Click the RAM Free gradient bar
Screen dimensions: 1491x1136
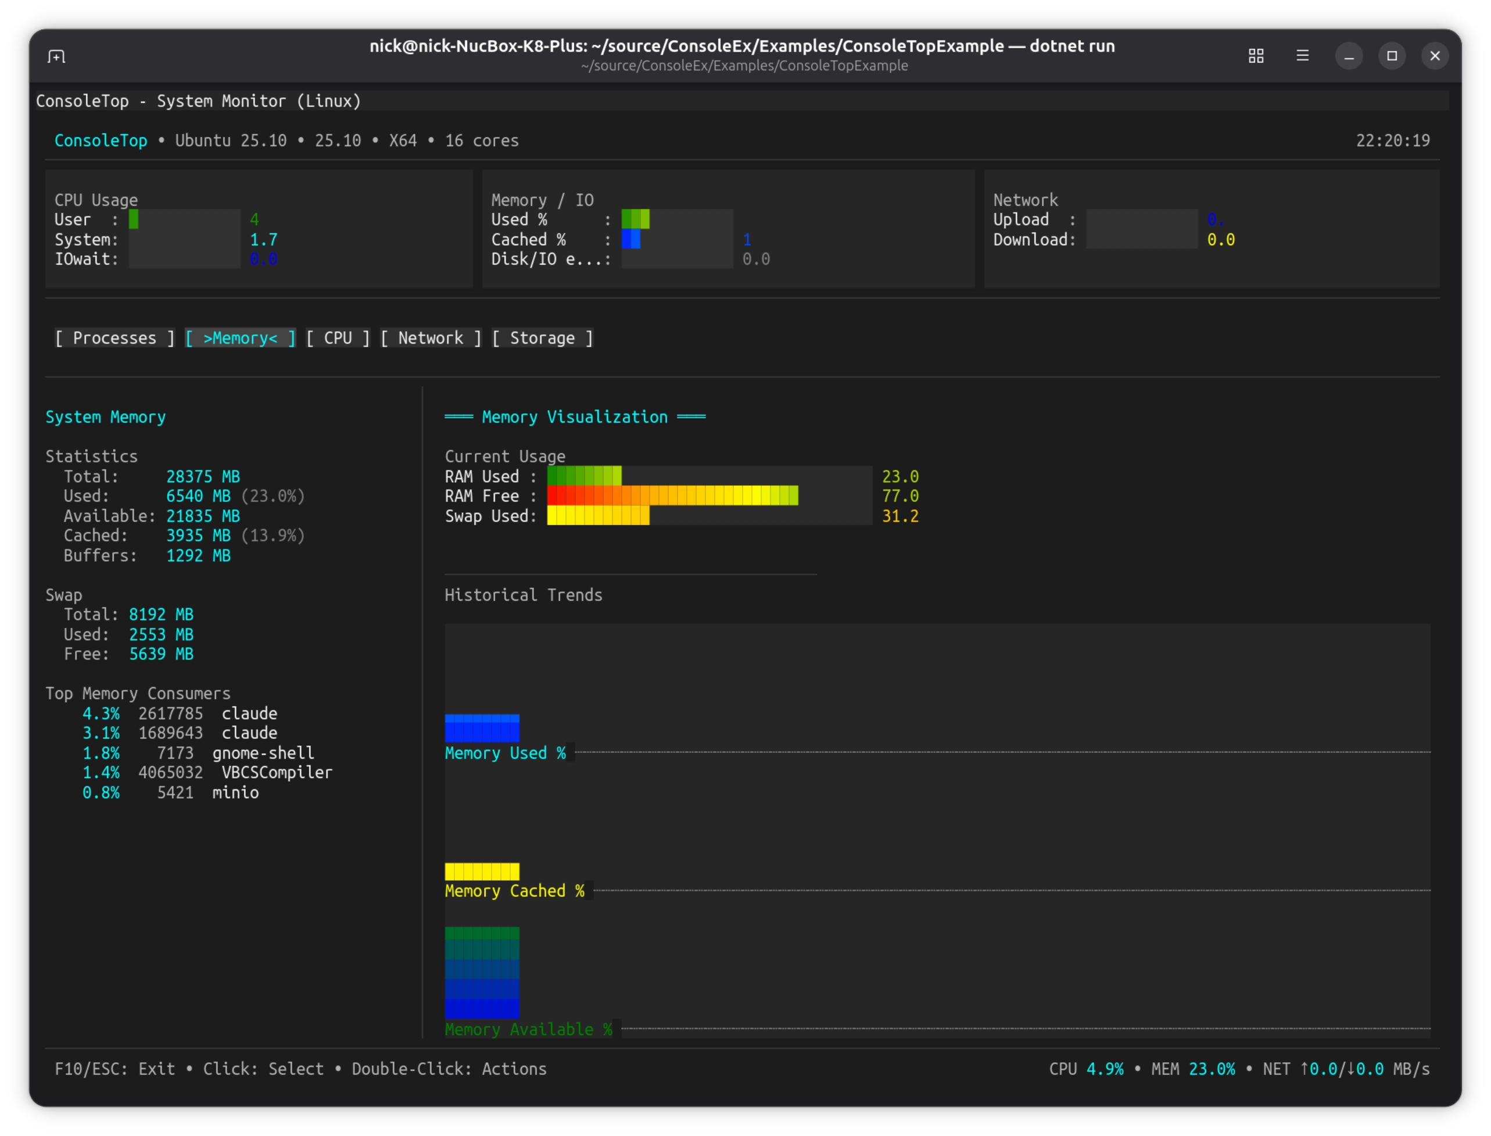pos(672,495)
